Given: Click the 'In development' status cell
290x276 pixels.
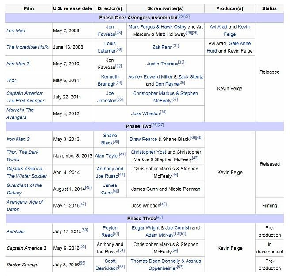Looking at the screenshot, I should [x=270, y=248].
